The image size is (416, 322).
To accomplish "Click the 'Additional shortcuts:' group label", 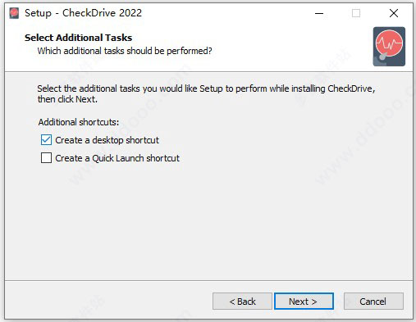I will [79, 122].
